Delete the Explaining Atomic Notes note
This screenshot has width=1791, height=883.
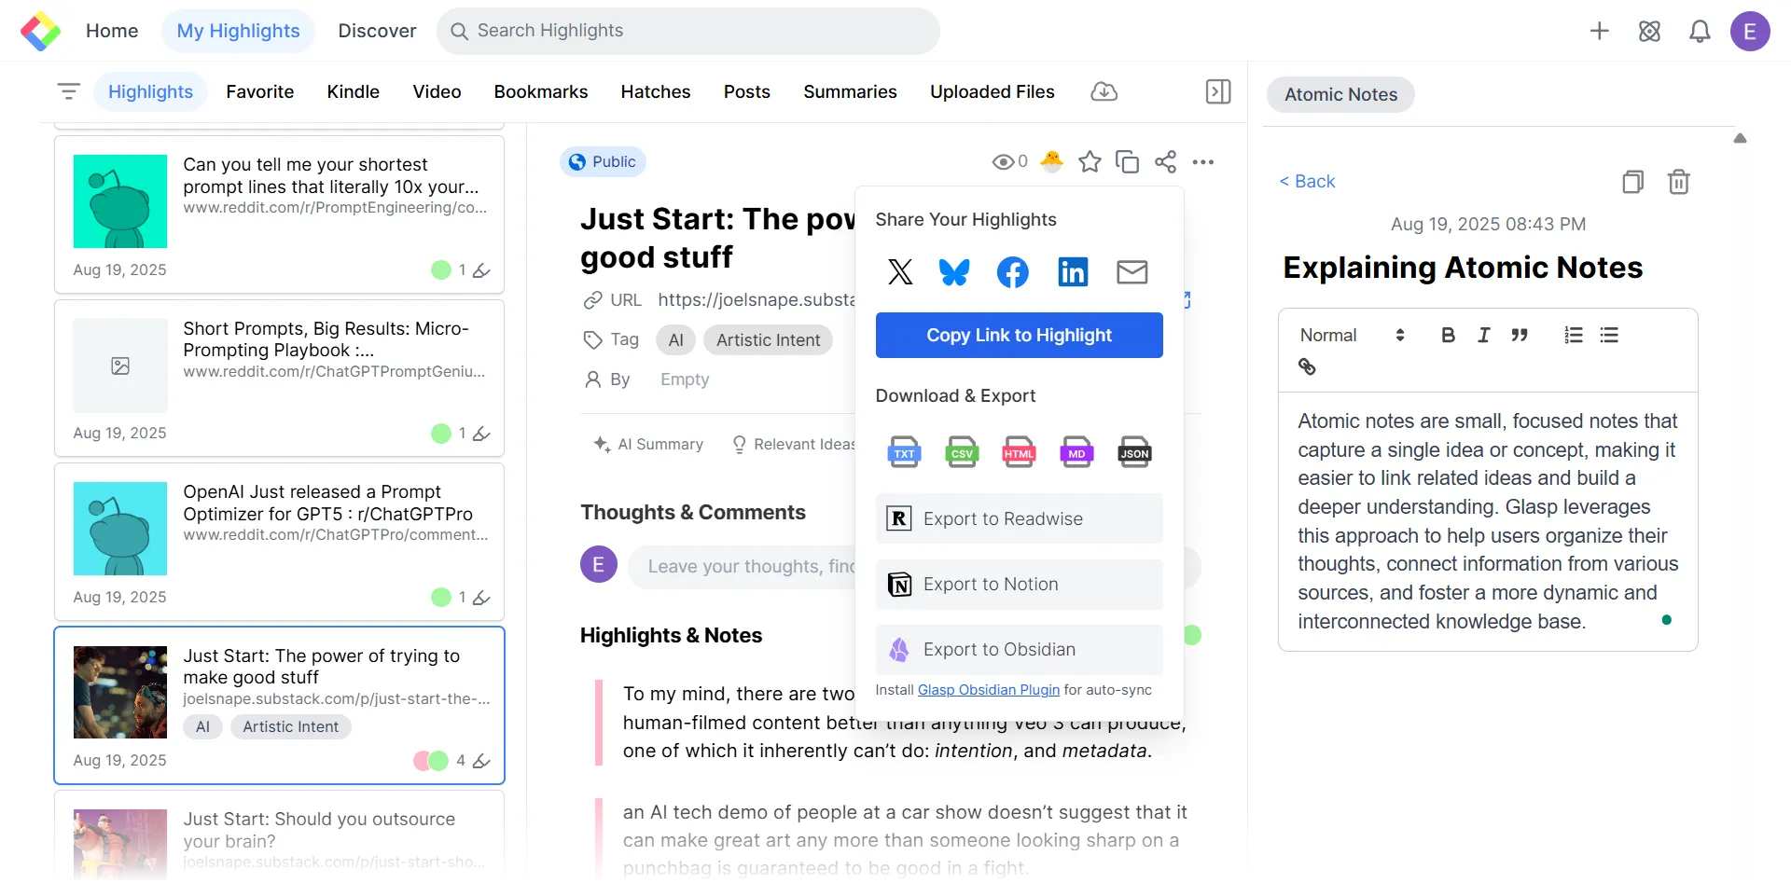point(1678,182)
